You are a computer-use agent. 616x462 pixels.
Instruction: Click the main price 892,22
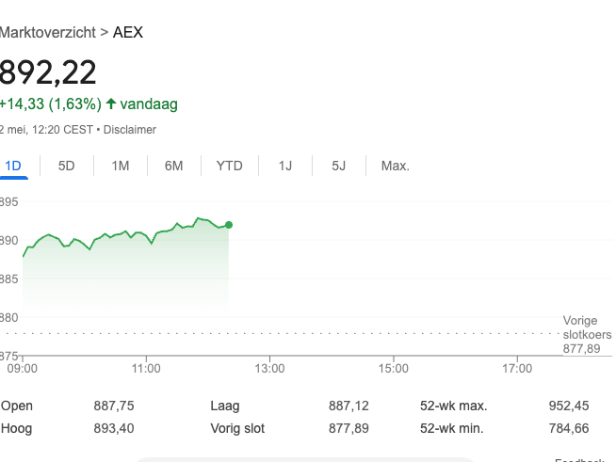click(47, 72)
